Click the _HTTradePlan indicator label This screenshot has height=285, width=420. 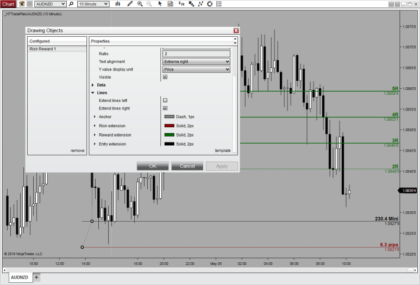[33, 14]
